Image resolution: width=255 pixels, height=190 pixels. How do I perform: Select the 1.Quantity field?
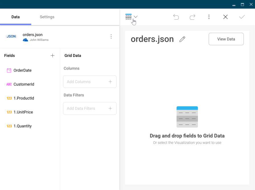point(22,126)
